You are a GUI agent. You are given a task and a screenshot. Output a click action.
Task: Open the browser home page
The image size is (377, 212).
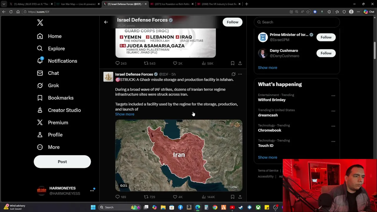(18, 12)
